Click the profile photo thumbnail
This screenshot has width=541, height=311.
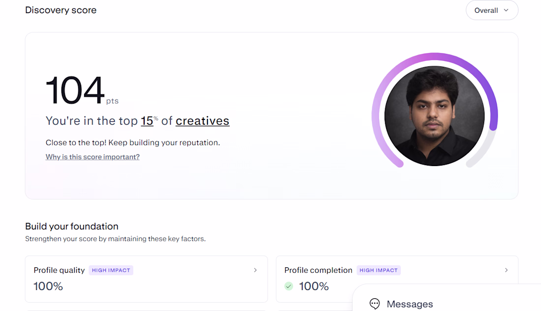[434, 116]
